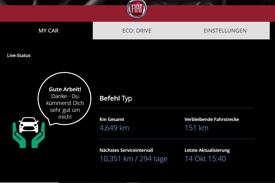This screenshot has height=183, width=275.
Task: Click the Km Gesamt label
Action: [112, 119]
